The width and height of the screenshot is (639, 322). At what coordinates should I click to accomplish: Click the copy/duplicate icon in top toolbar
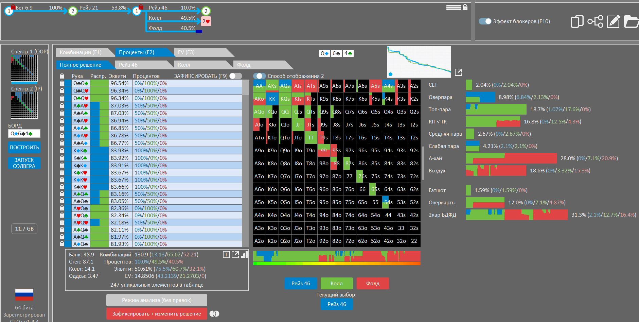click(x=577, y=21)
